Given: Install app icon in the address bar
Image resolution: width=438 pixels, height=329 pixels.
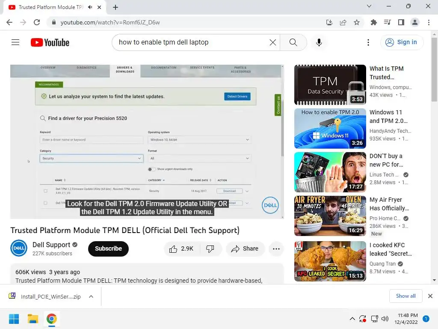Looking at the screenshot, I should pyautogui.click(x=329, y=22).
